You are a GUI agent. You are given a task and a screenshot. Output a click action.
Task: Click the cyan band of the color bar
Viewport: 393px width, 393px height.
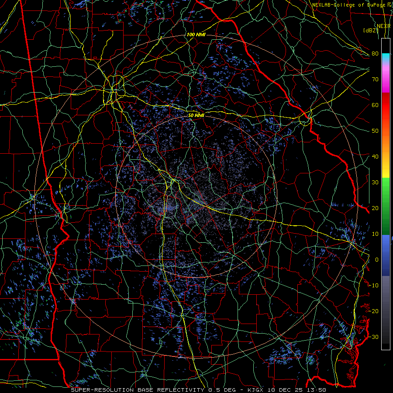point(386,56)
